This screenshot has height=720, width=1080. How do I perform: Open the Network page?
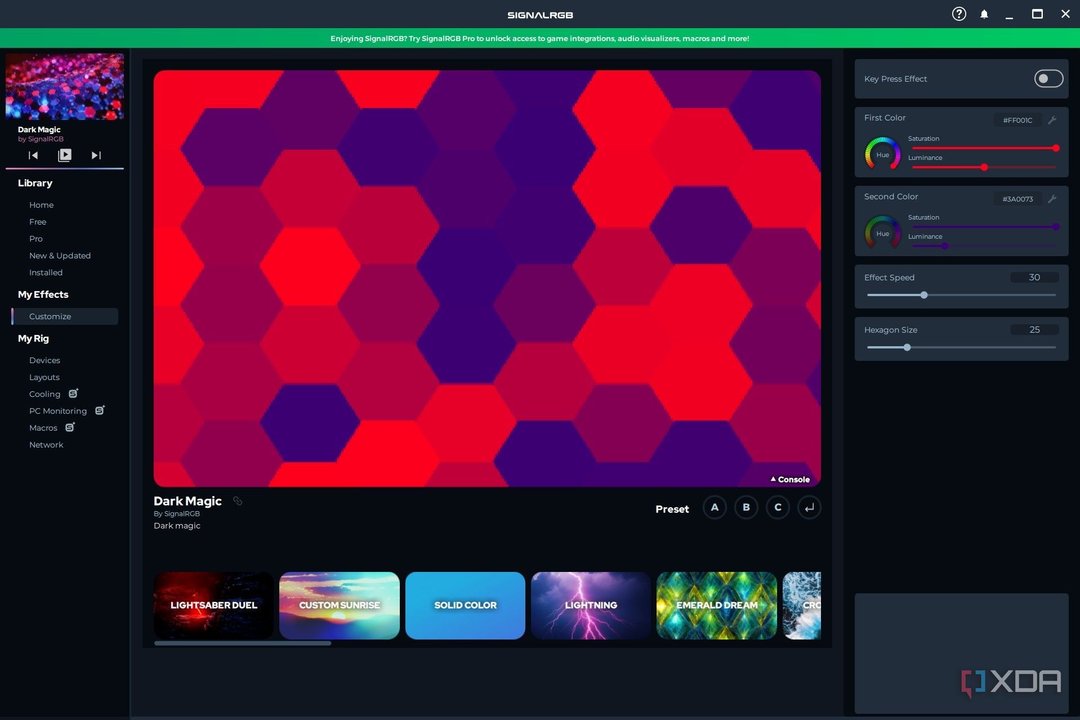pos(46,445)
